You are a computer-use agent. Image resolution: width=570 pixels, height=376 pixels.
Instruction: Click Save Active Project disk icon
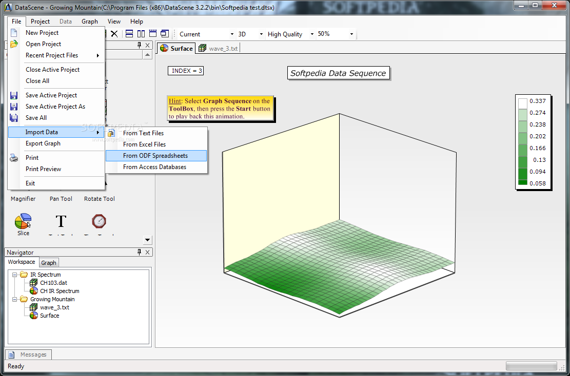14,95
